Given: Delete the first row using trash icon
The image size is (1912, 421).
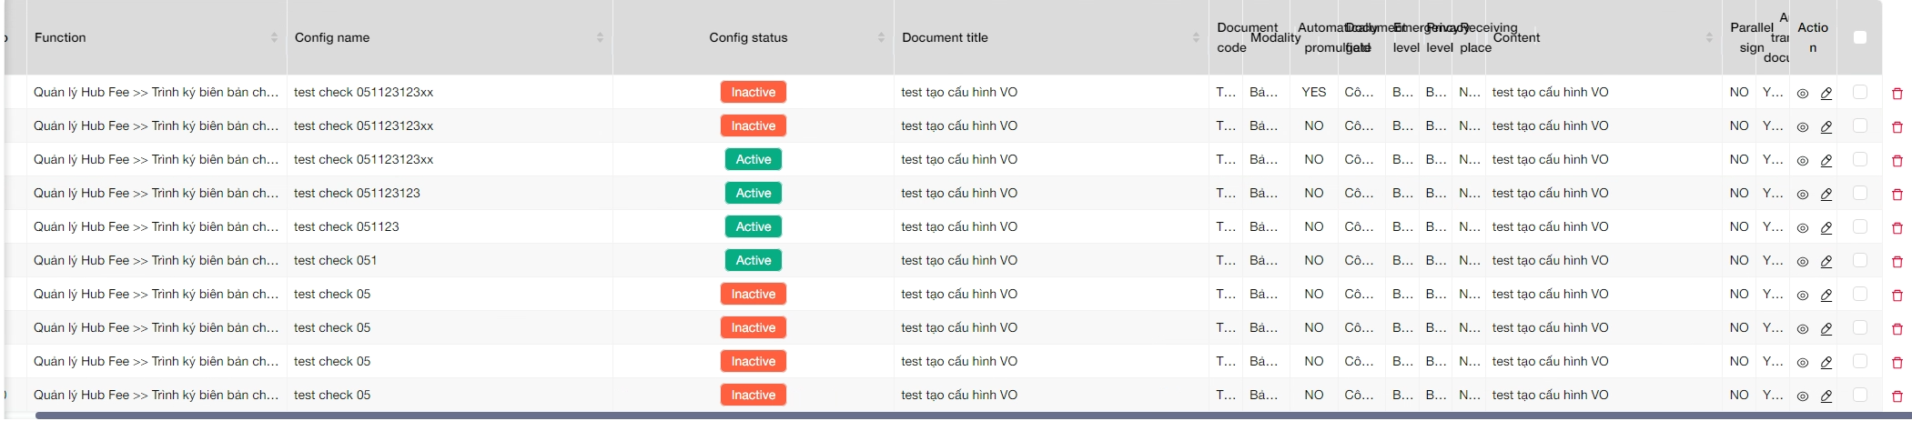Looking at the screenshot, I should pyautogui.click(x=1897, y=93).
